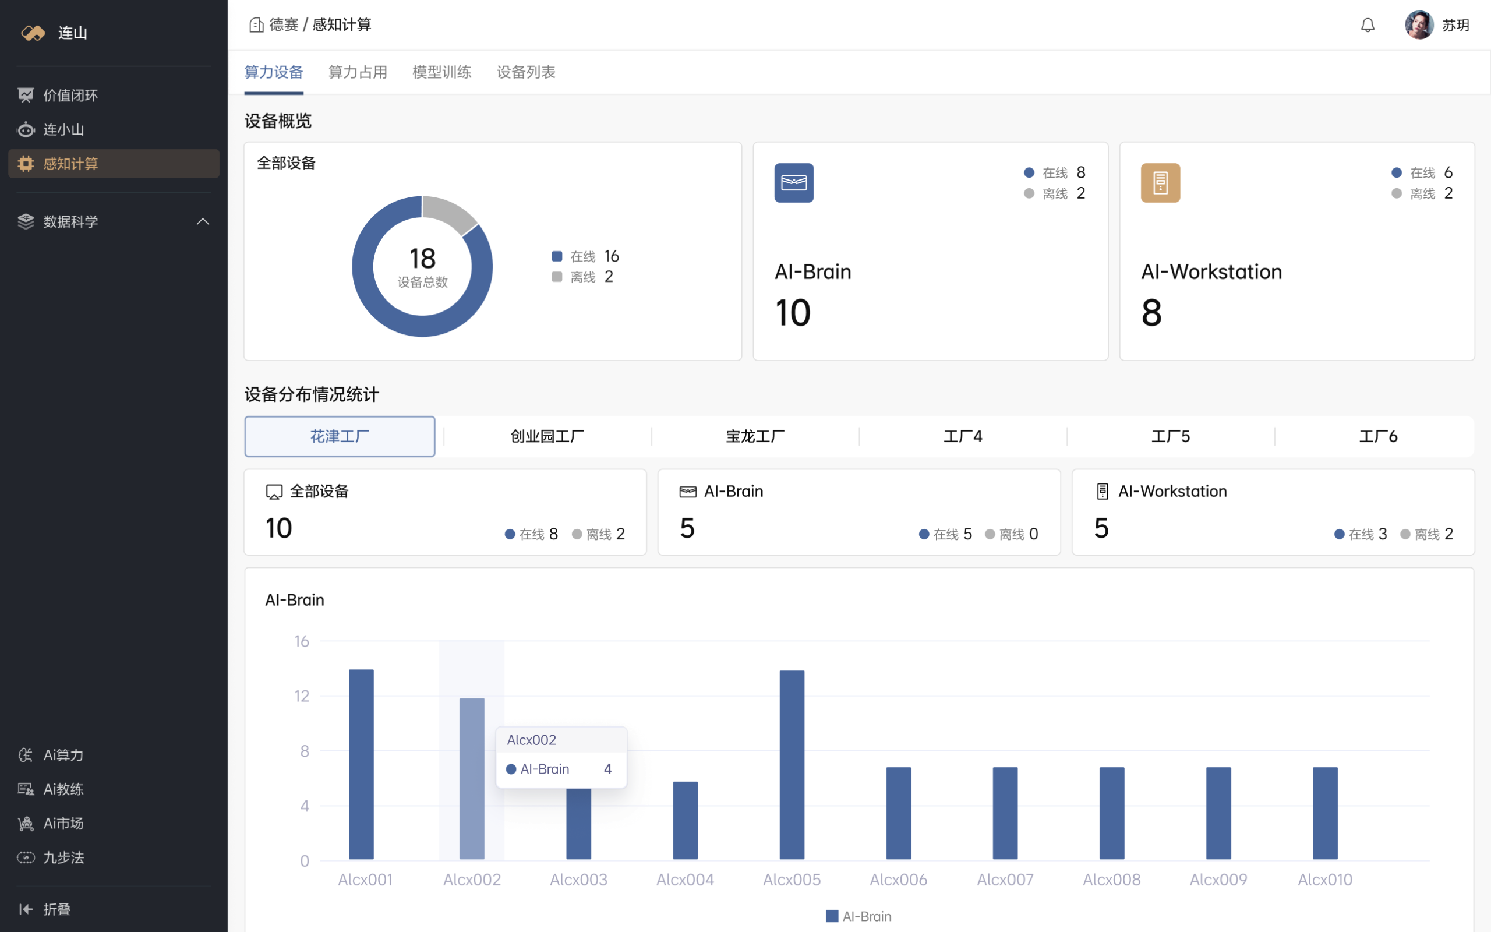Click the donut chart showing 18 devices
1491x932 pixels.
pyautogui.click(x=422, y=266)
